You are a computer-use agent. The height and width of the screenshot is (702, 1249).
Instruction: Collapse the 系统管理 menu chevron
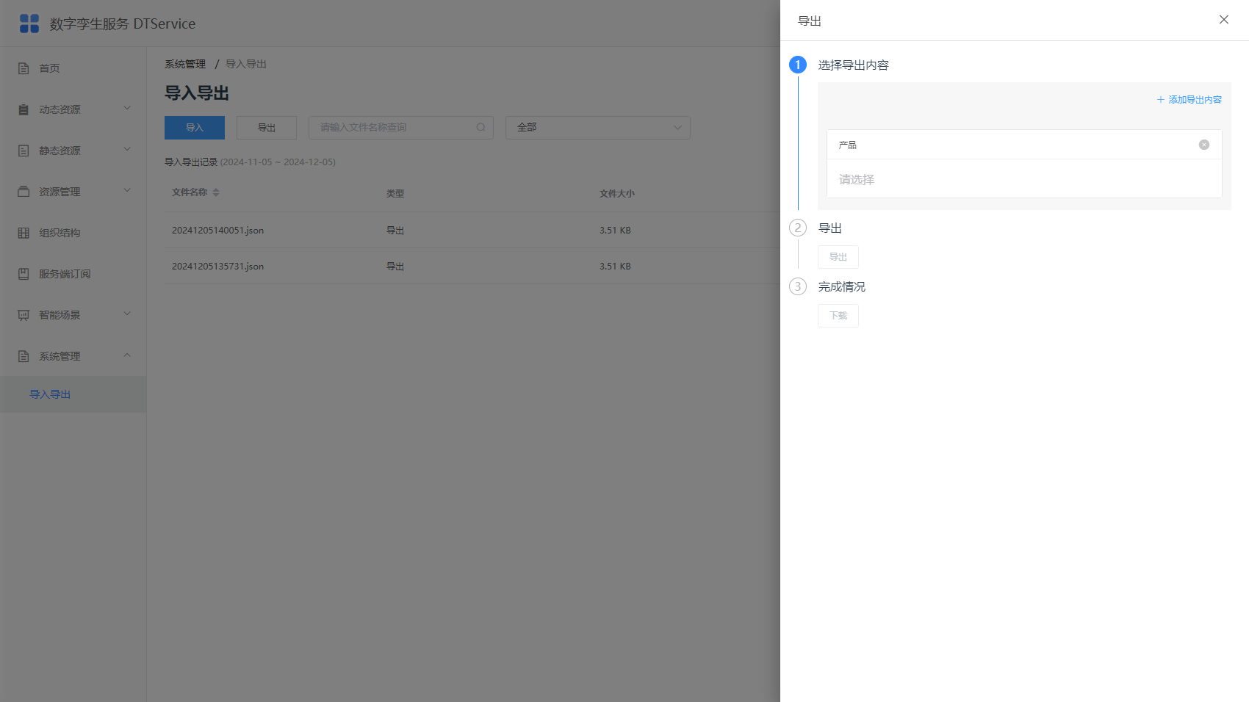[x=127, y=355]
